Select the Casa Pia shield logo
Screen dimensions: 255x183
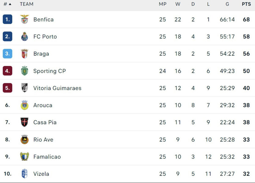24,122
